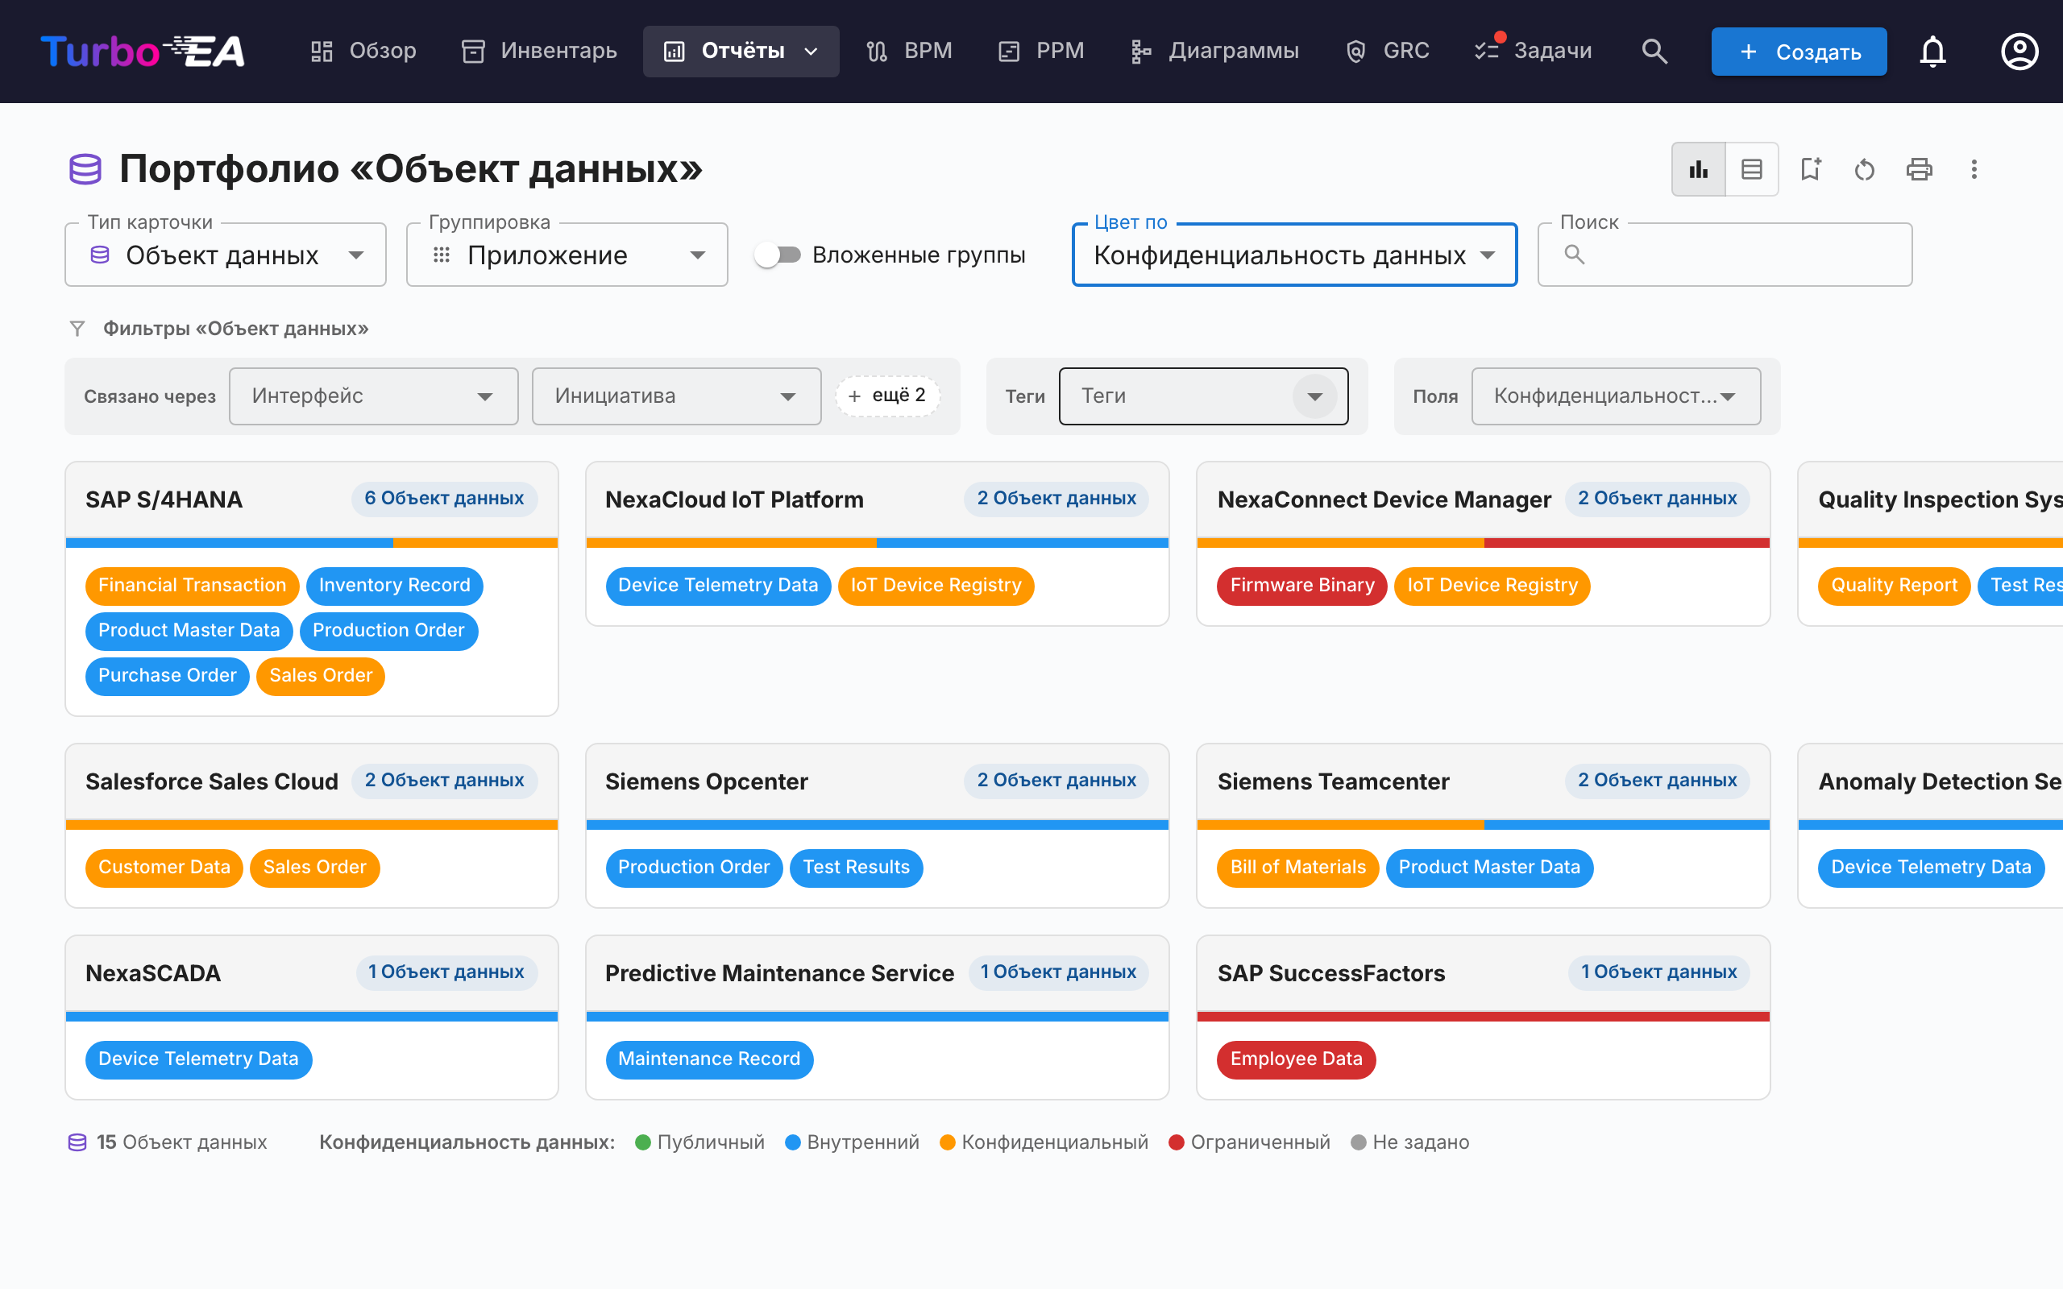Image resolution: width=2063 pixels, height=1289 pixels.
Task: Click the Ограниченный red legend dot
Action: (x=1177, y=1142)
